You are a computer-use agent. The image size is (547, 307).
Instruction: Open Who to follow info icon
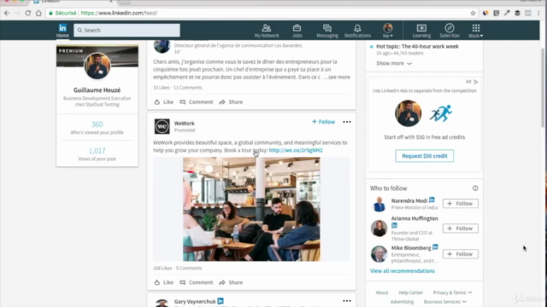coord(475,188)
